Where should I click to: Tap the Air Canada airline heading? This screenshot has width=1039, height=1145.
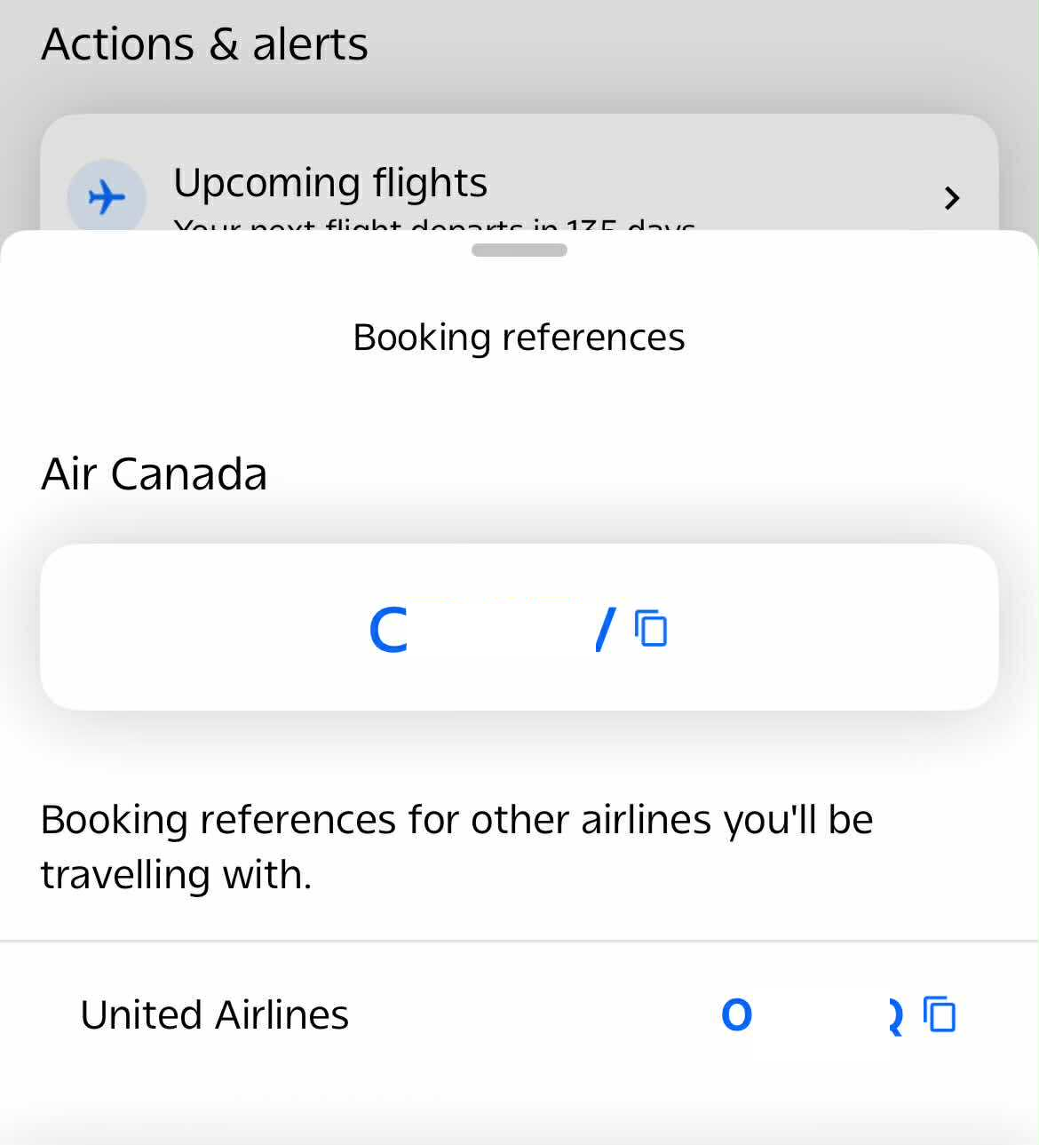pyautogui.click(x=154, y=473)
